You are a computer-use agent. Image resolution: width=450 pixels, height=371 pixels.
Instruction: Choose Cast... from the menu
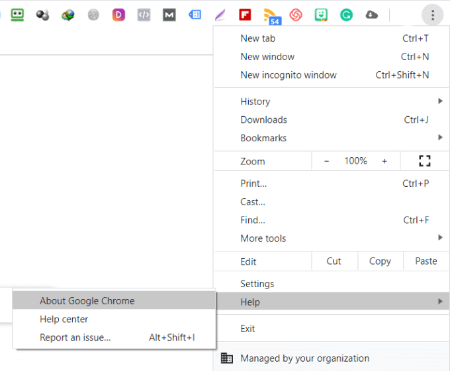(332, 202)
